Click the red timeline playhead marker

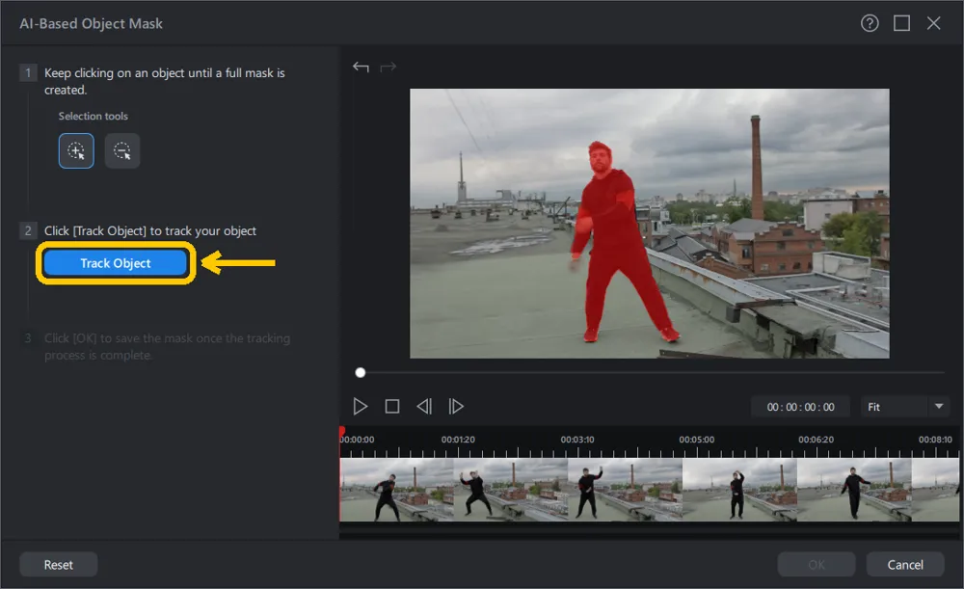pyautogui.click(x=342, y=432)
